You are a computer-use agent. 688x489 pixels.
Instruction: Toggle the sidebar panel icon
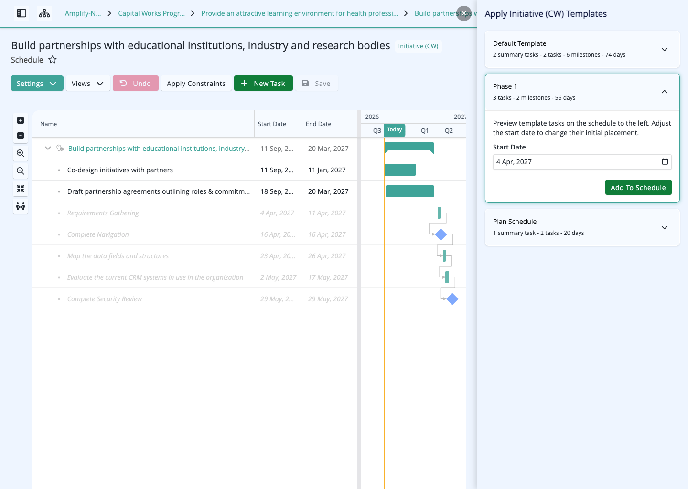21,13
